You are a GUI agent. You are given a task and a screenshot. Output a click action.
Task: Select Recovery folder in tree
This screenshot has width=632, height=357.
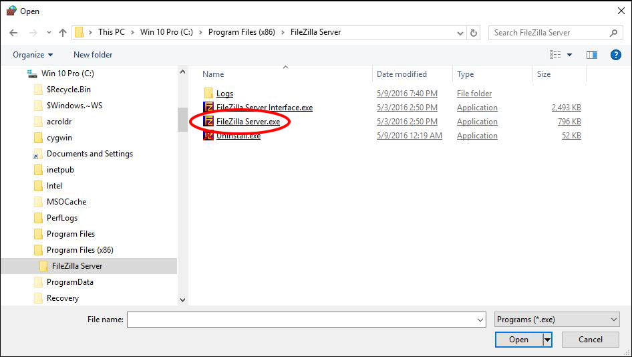click(63, 298)
